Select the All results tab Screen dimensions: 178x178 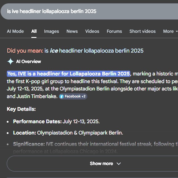(34, 31)
